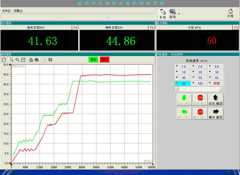
Task: Activate the zoom magnifier tool
Action: pos(17,60)
